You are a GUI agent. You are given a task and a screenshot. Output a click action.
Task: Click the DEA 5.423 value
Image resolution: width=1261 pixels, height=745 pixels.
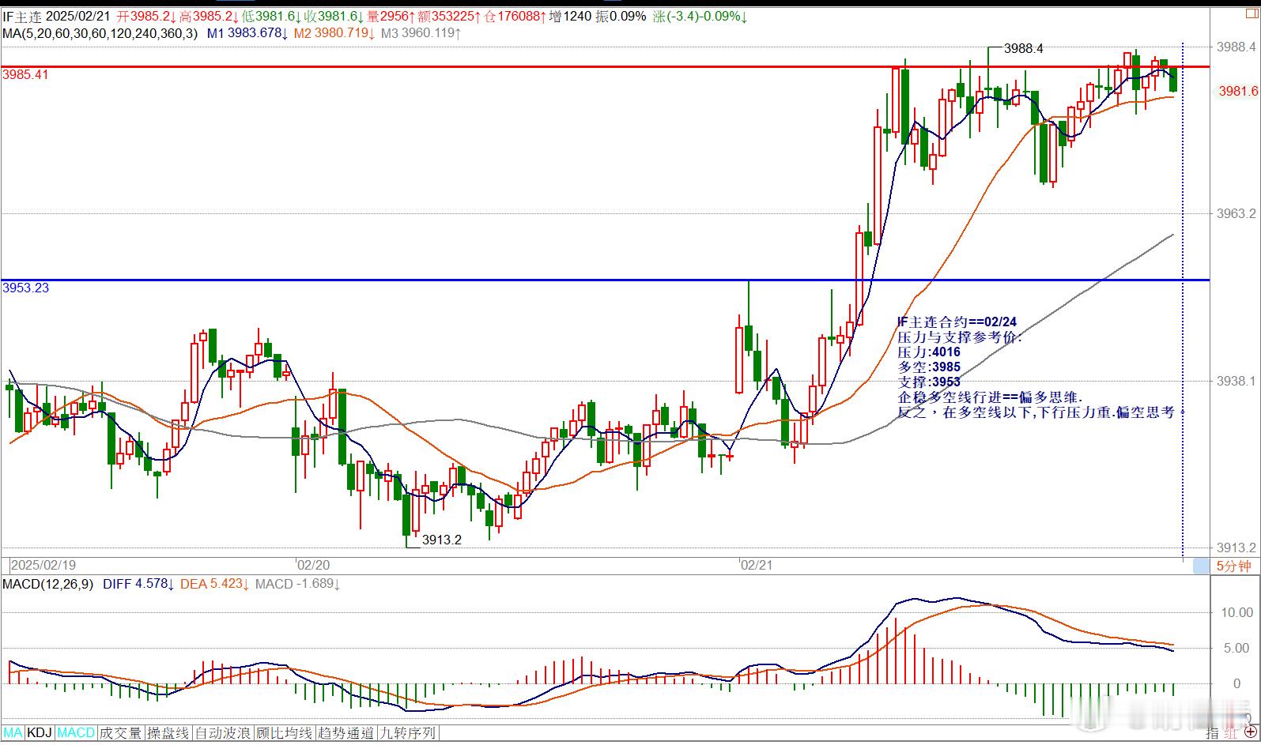[x=215, y=584]
